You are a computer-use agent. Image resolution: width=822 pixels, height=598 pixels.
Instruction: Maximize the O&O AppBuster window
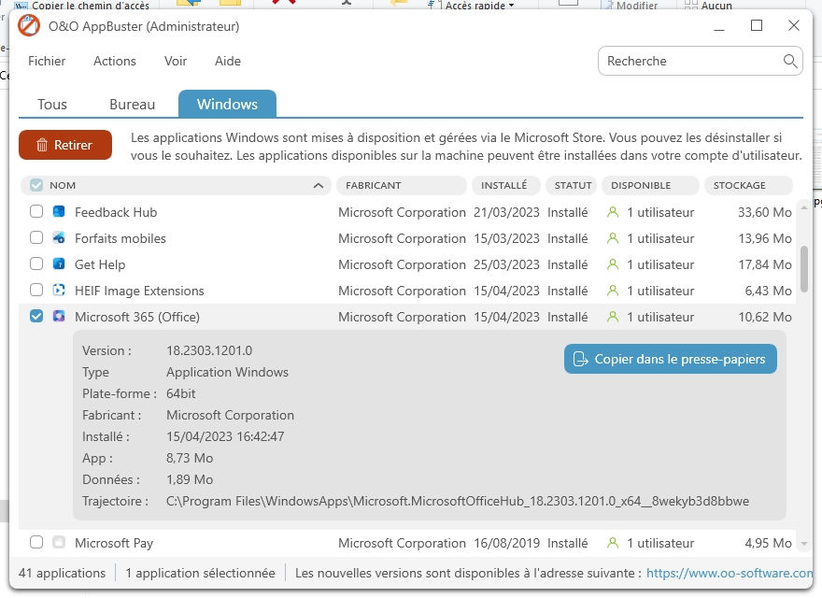click(x=757, y=26)
